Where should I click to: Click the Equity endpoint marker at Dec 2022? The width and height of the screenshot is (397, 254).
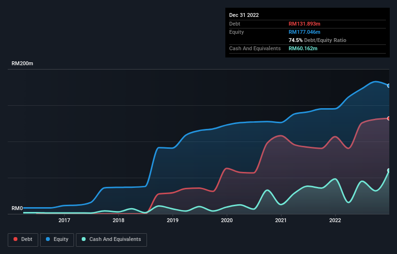[389, 85]
